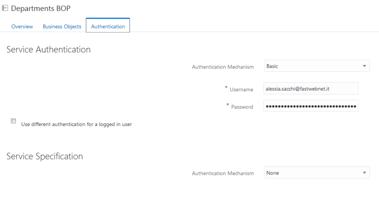Click Authentication Mechanism label under Service Authentication
Image resolution: width=379 pixels, height=200 pixels.
click(x=222, y=67)
